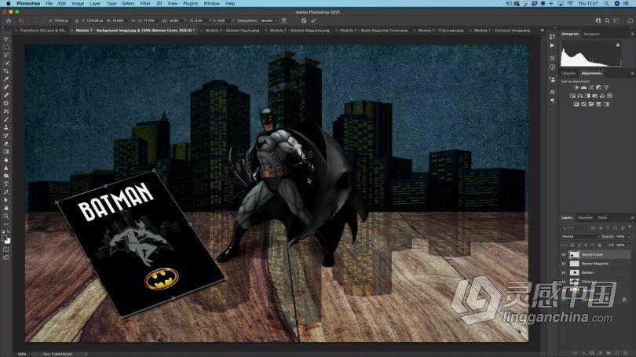Open the Image menu
Viewport: 636px width, 357px height.
pos(78,3)
